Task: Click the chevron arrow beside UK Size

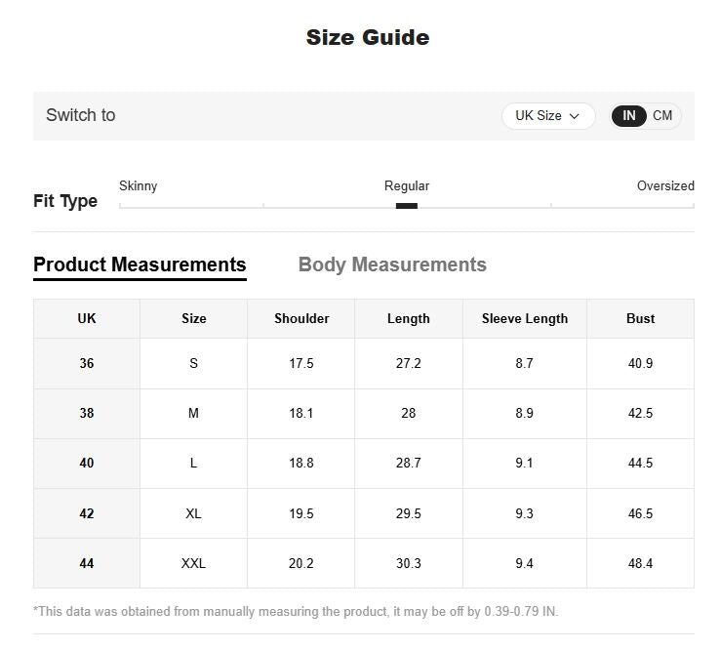Action: (x=574, y=116)
